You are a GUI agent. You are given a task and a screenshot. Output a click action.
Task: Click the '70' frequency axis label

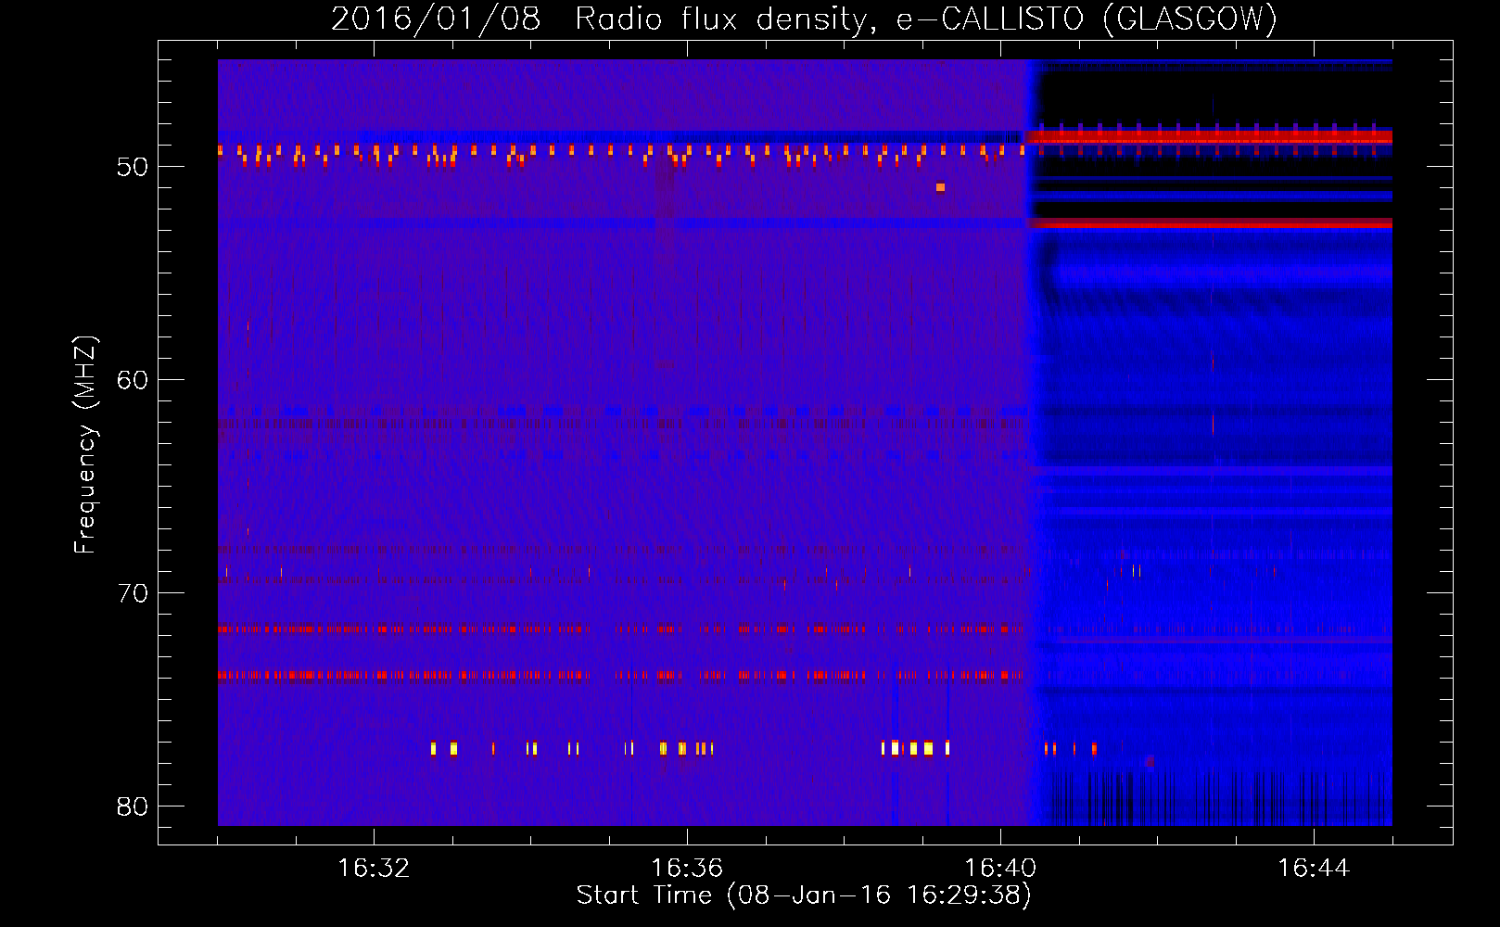click(133, 593)
